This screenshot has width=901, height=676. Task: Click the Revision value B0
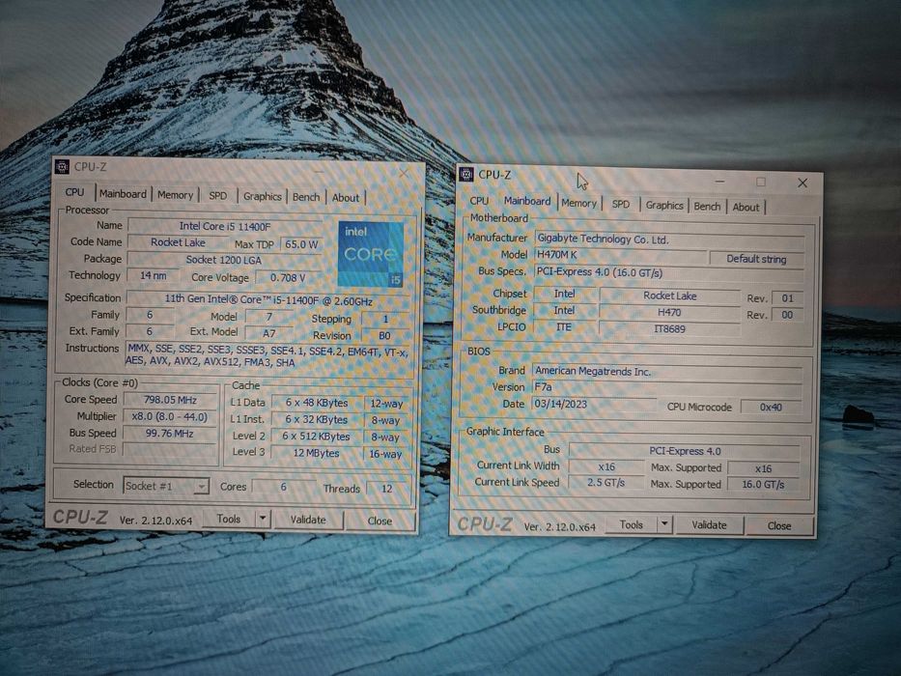(x=384, y=335)
